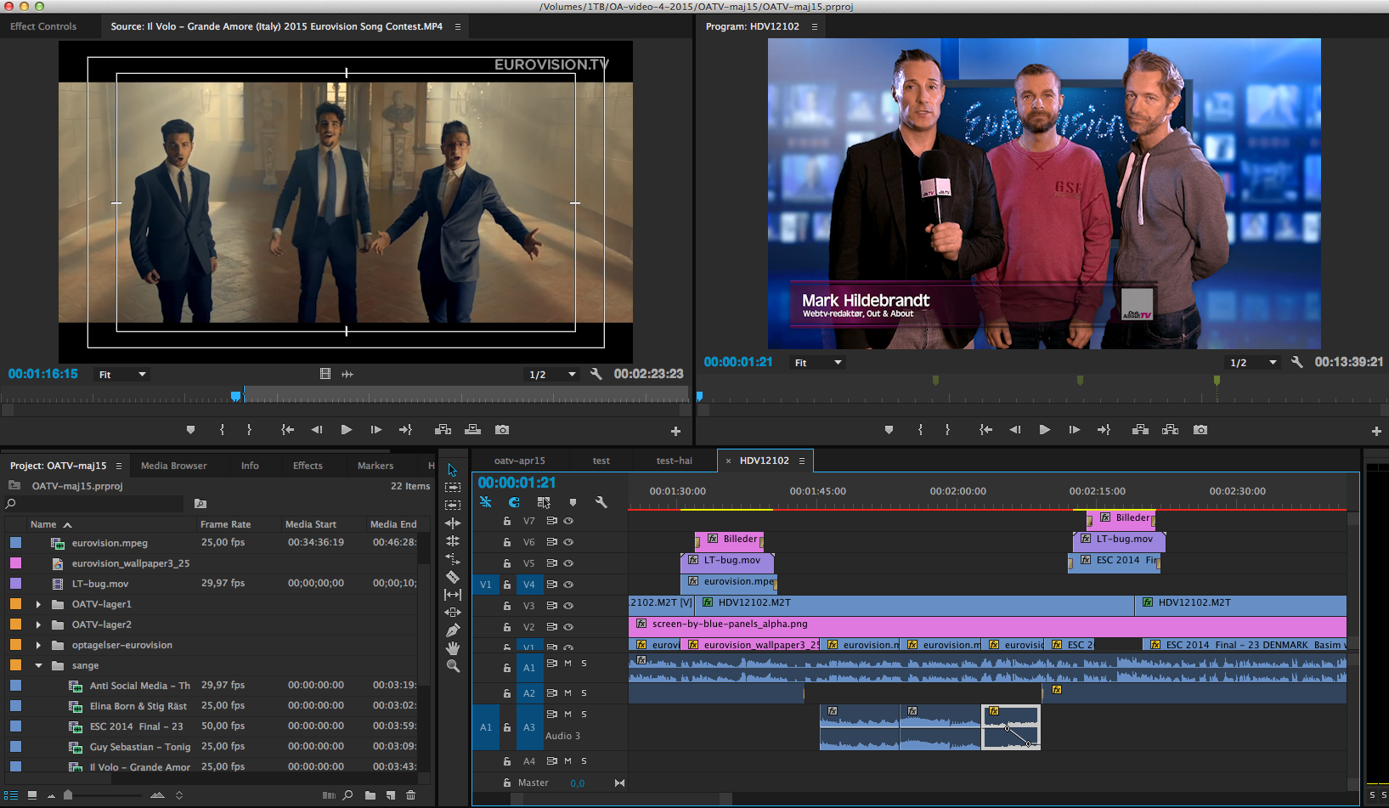Toggle V6 track output eye
This screenshot has width=1389, height=808.
point(568,542)
